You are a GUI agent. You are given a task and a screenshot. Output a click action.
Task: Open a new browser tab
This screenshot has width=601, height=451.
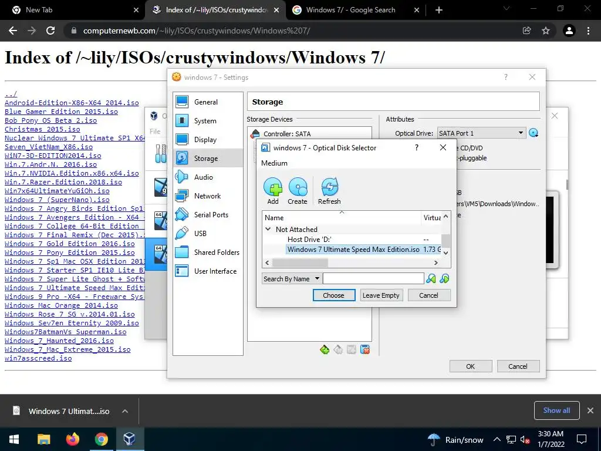439,10
